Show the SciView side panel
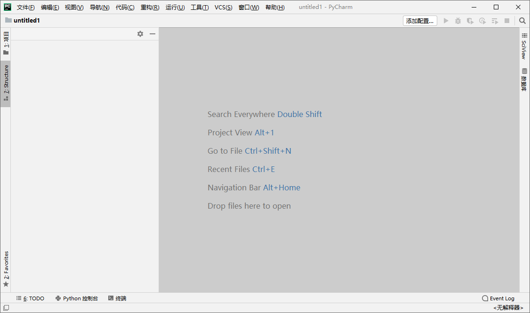Screen dimensions: 530x313 click(x=524, y=46)
